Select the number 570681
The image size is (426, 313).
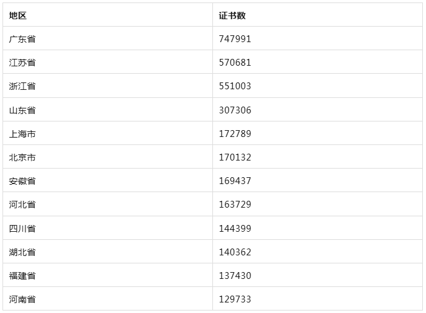235,63
